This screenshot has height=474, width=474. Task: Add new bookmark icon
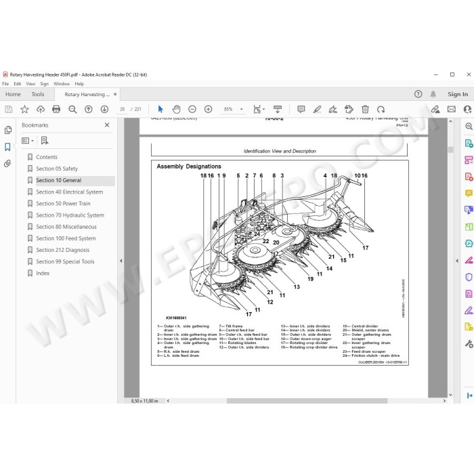click(45, 140)
